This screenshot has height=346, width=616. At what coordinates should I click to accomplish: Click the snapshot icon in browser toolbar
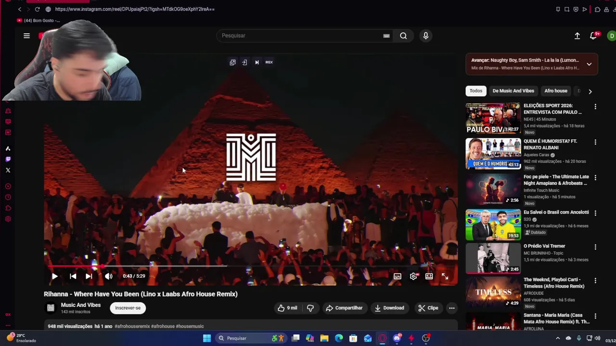[x=566, y=9]
